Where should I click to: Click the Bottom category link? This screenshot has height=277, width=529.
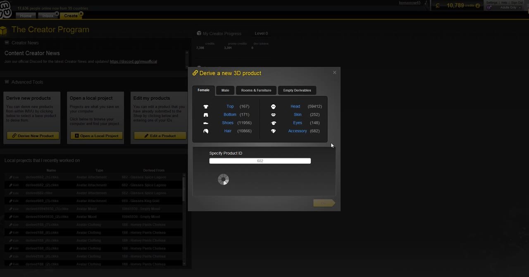click(x=230, y=115)
